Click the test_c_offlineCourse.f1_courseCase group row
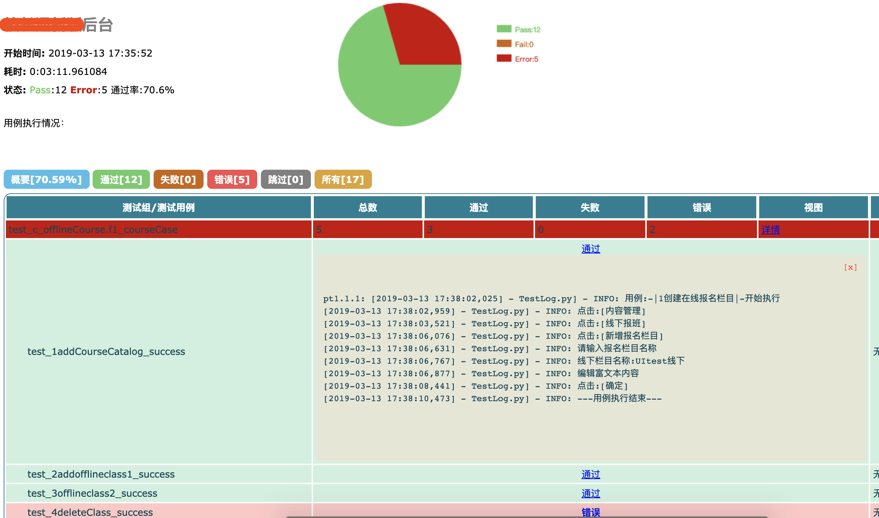This screenshot has width=879, height=518. (93, 230)
